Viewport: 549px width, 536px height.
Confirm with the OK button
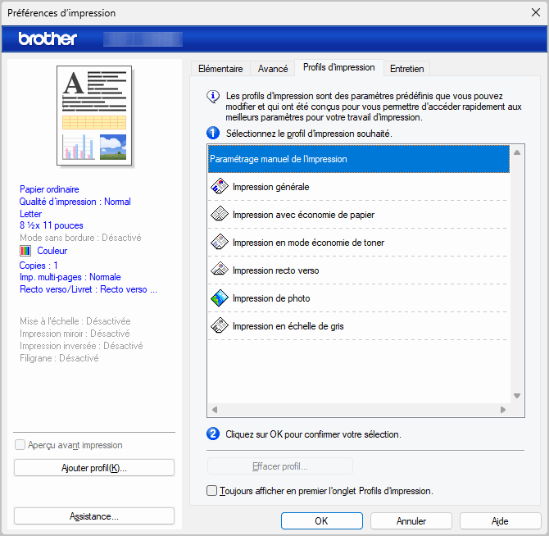click(321, 520)
